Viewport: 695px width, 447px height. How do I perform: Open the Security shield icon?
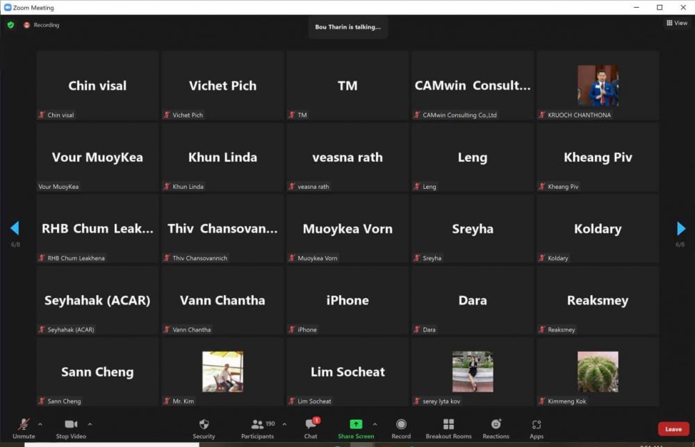point(204,425)
